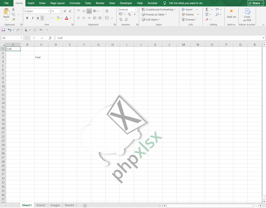
Task: Open the Sheet2 worksheet tab
Action: pos(41,205)
